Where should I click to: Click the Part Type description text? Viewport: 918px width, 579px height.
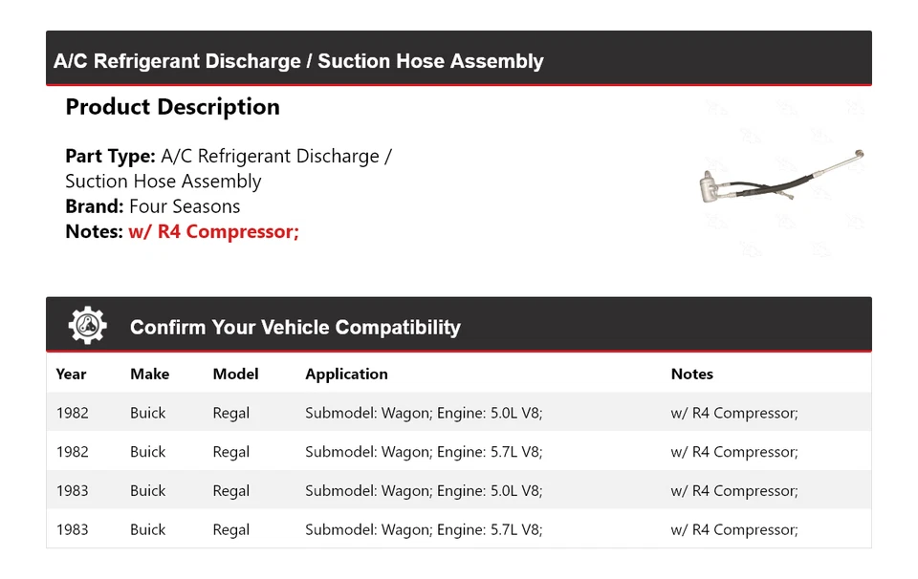pyautogui.click(x=229, y=168)
